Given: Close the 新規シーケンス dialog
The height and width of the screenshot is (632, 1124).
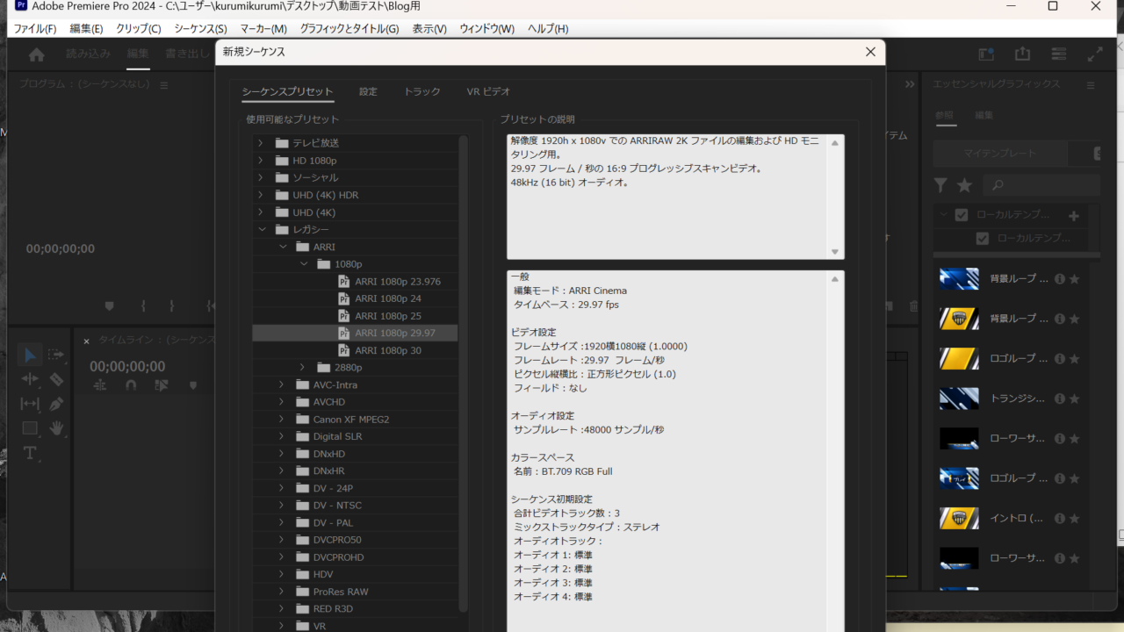Looking at the screenshot, I should (870, 52).
